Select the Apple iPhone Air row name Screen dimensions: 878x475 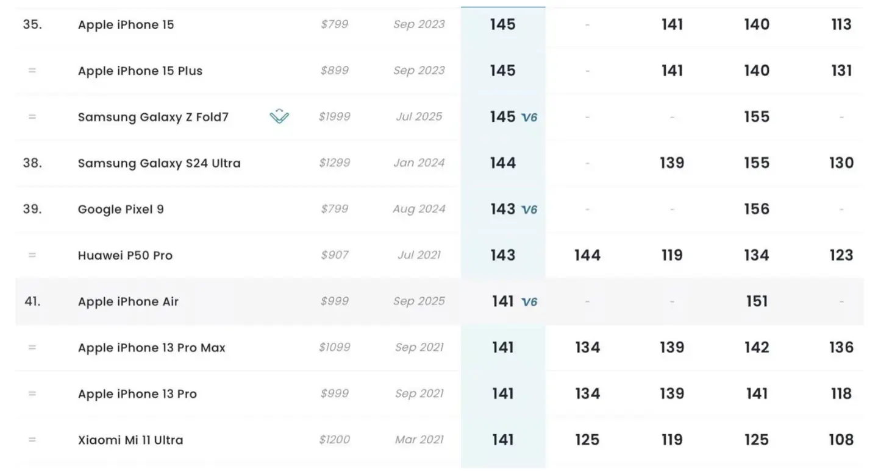point(128,301)
